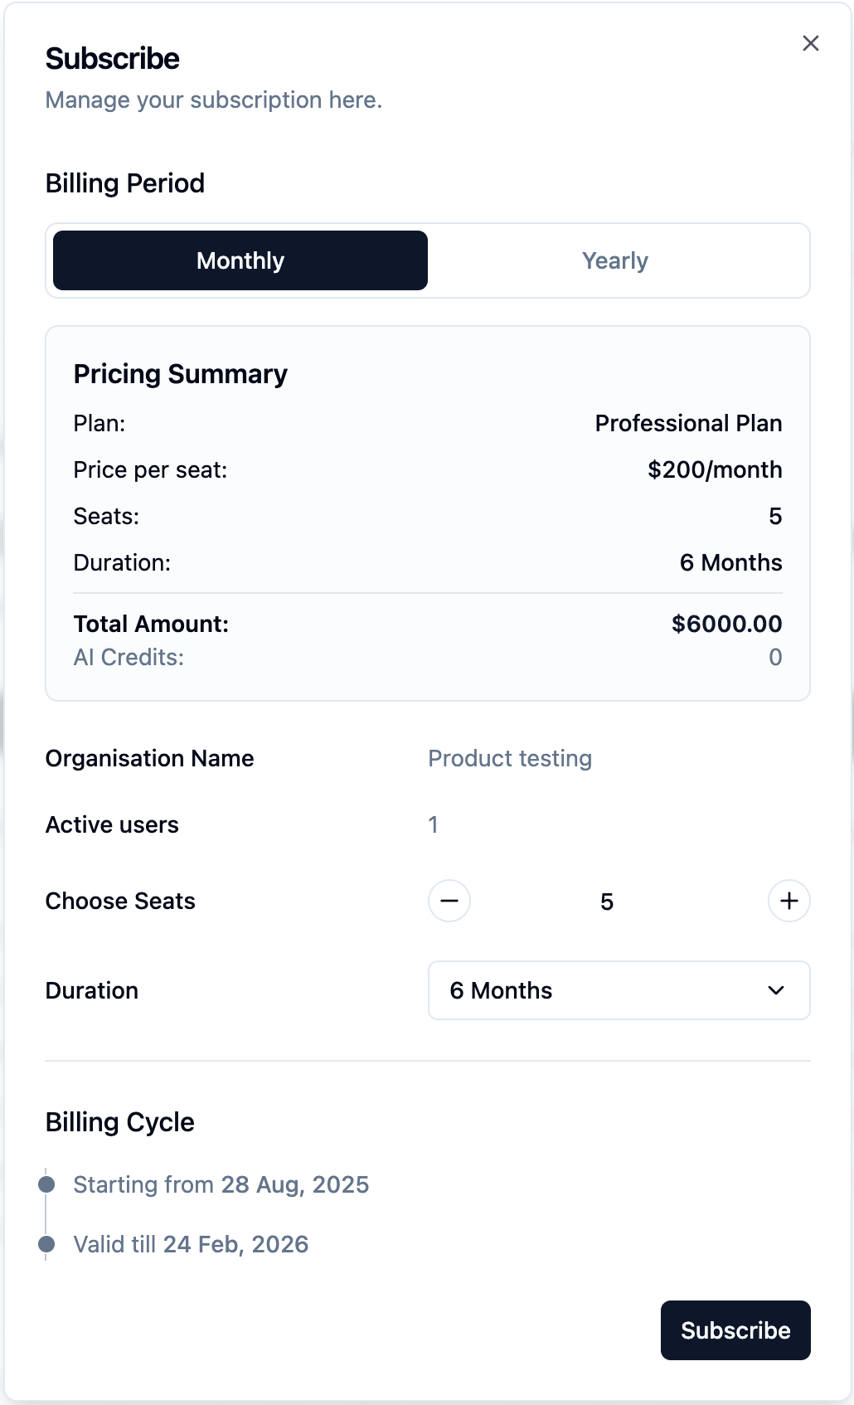854x1405 pixels.
Task: Click the Starting from date bullet marker
Action: (47, 1184)
